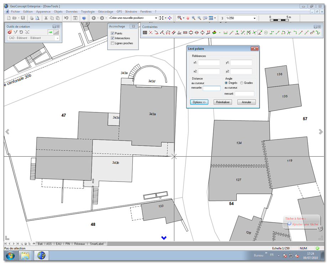Expand the 'Créer une nouvelle position' dropdown

coord(156,18)
